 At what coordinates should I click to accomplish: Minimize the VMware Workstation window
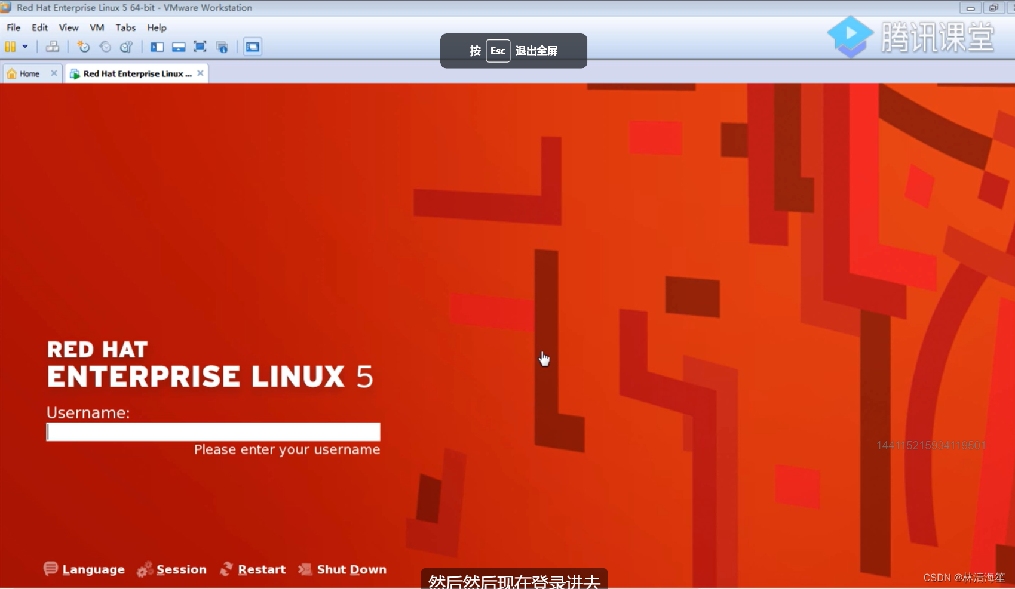tap(970, 8)
